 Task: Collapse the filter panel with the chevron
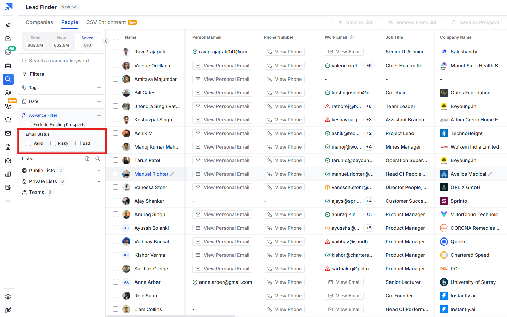106,41
